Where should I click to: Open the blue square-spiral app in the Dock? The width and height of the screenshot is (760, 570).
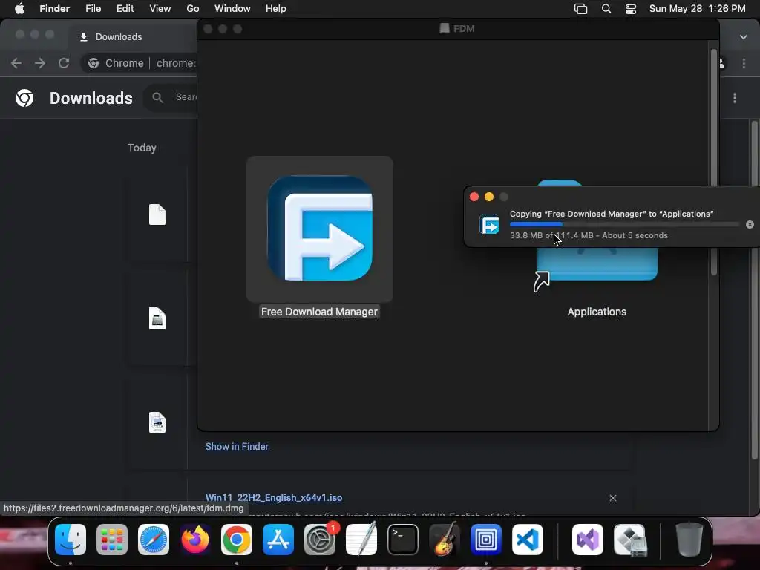(x=486, y=540)
